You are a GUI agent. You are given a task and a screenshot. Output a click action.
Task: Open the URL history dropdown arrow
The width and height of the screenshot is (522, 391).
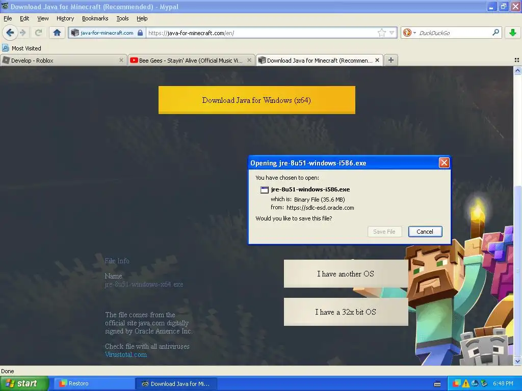(392, 33)
